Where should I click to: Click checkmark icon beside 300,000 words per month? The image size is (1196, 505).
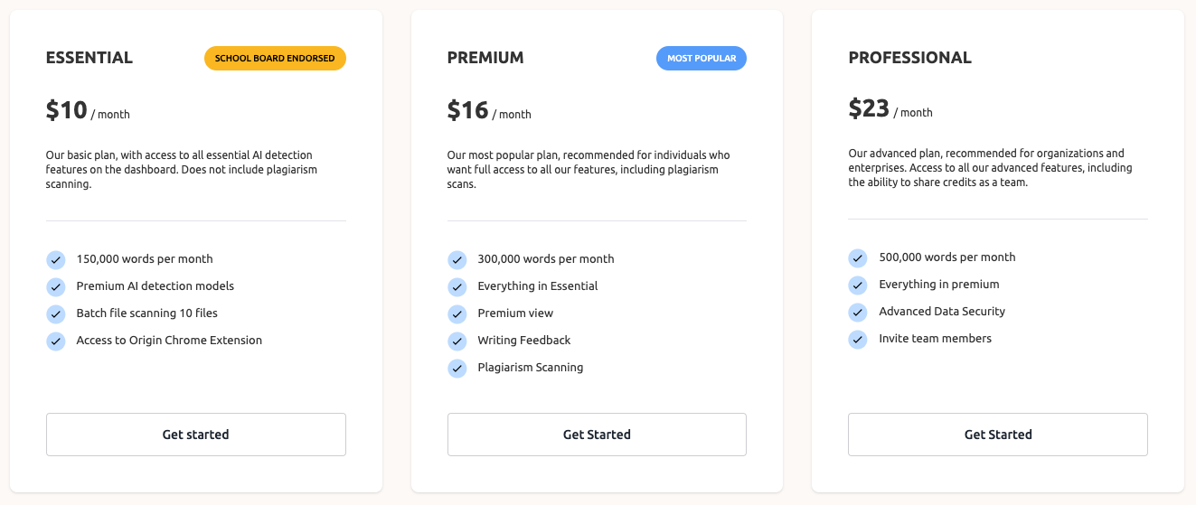(457, 260)
